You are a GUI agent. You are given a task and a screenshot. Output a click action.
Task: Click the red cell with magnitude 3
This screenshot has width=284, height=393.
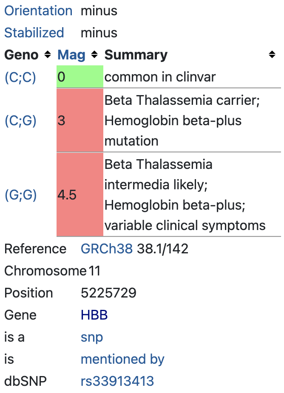click(x=80, y=121)
